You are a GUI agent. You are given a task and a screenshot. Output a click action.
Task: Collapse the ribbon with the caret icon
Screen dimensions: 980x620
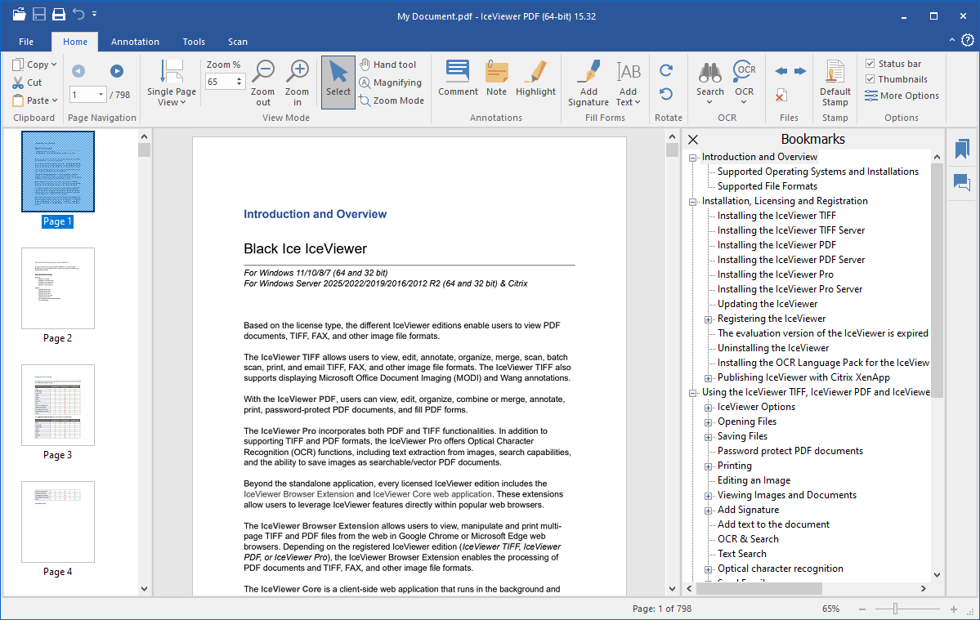point(952,40)
